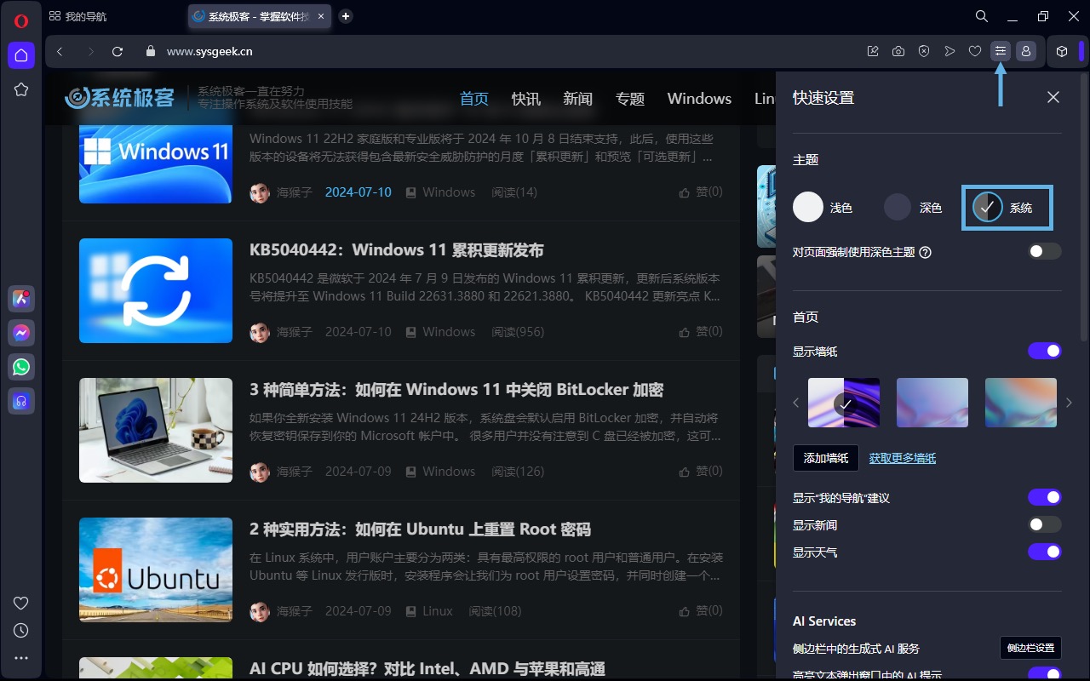Open 首页 in site navigation
This screenshot has width=1090, height=681.
click(x=474, y=99)
